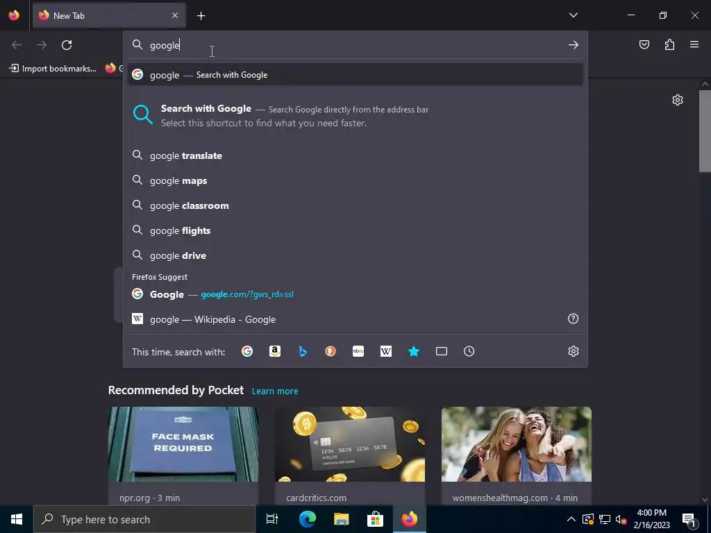Click the Firefox taskbar icon
Image resolution: width=711 pixels, height=533 pixels.
click(x=409, y=519)
